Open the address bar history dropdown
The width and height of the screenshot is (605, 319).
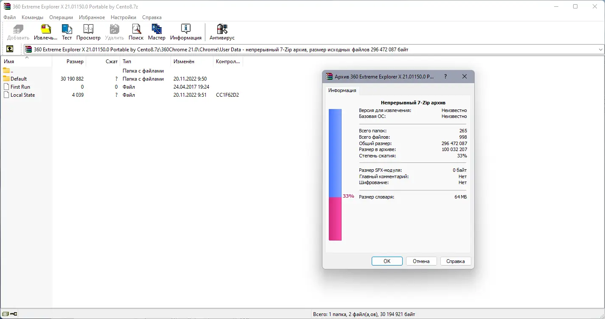tap(601, 49)
